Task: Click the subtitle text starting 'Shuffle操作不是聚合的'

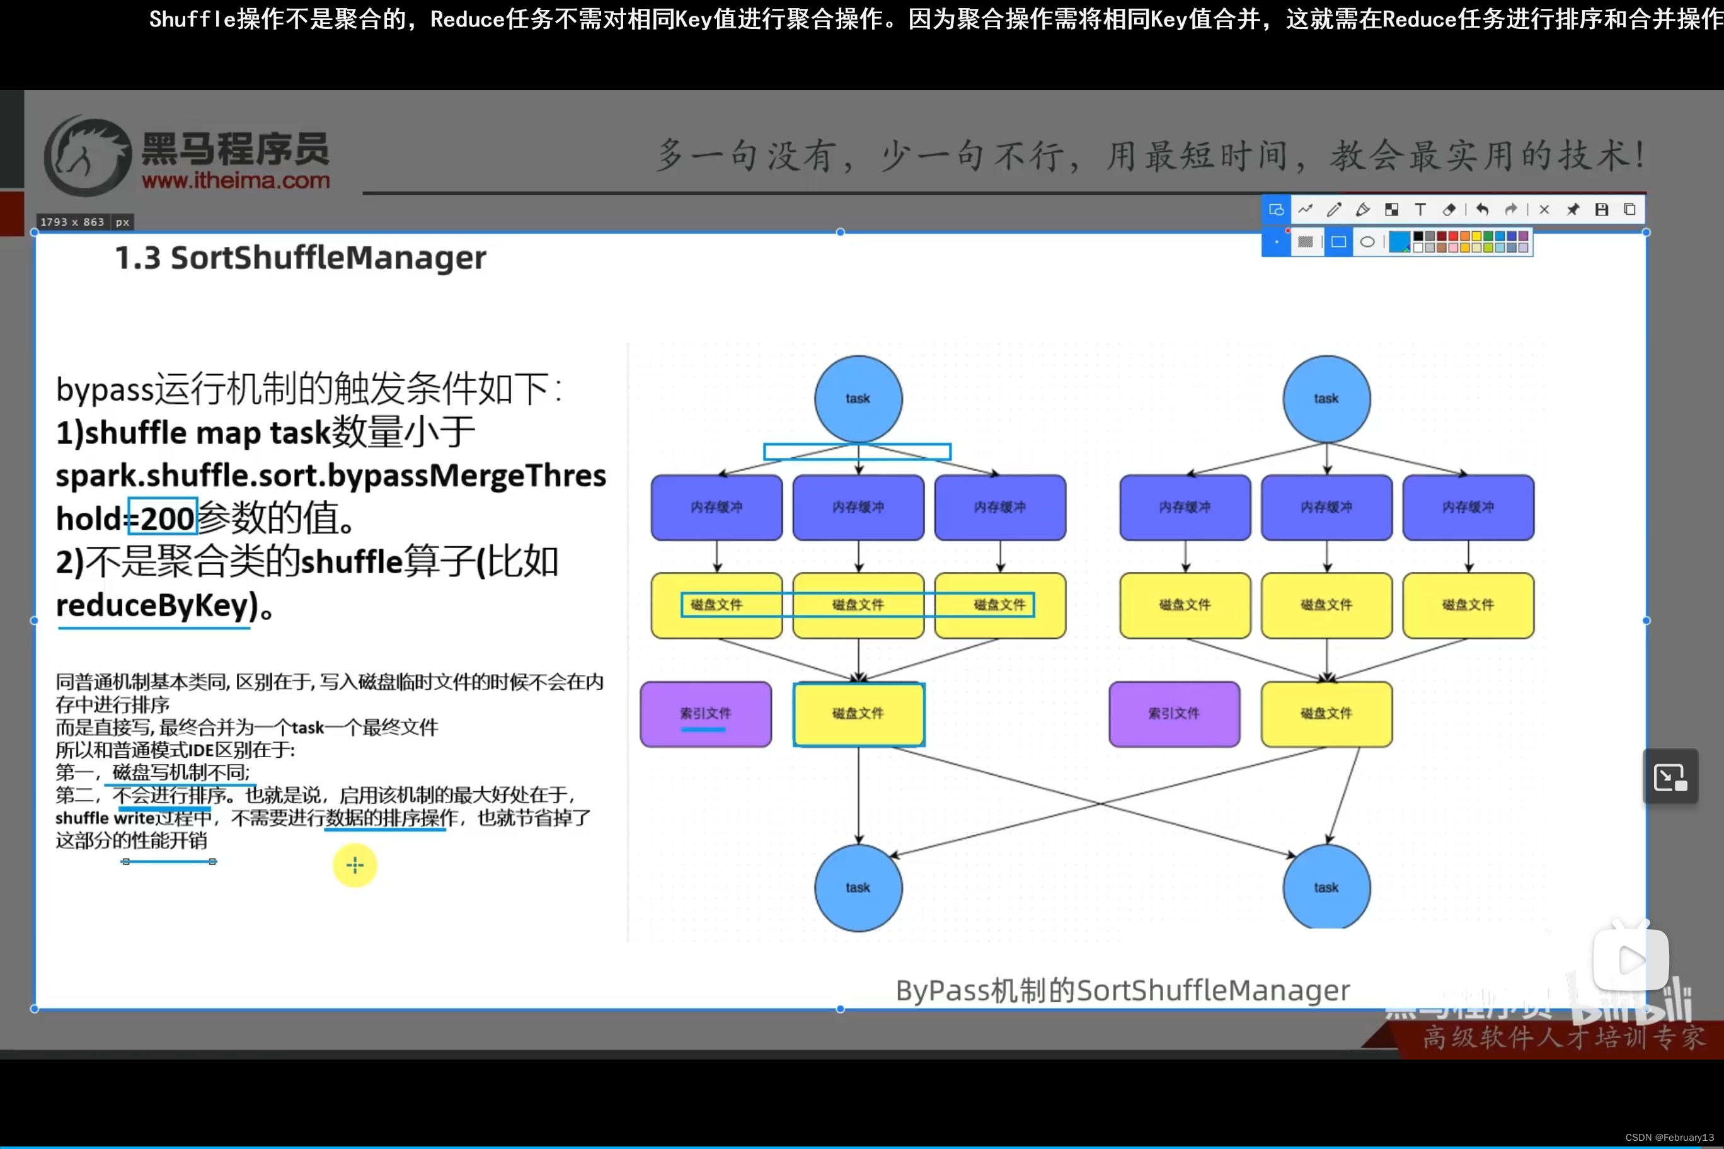Action: click(x=936, y=19)
